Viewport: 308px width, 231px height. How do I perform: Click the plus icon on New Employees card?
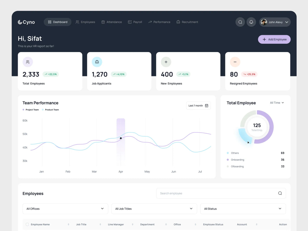tap(166, 62)
